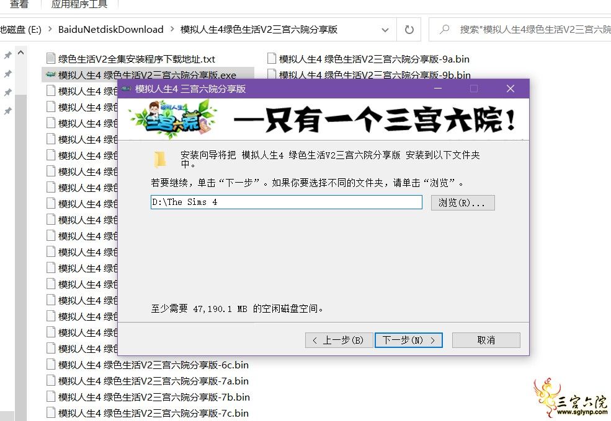611x421 pixels.
Task: Click the icon of 9a.bin file
Action: tap(272, 58)
